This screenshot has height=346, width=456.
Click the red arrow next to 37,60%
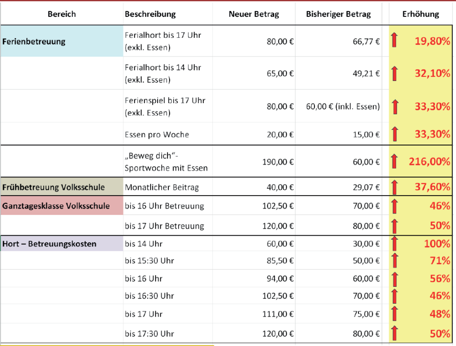394,187
